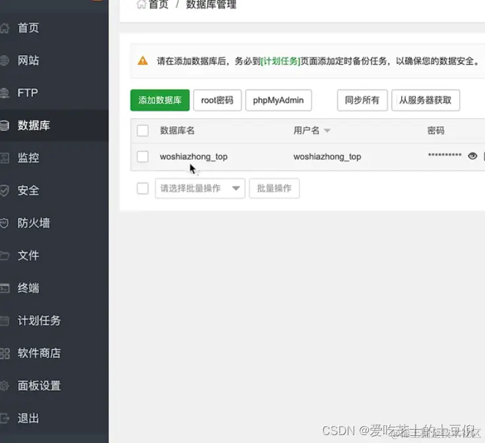Open 文件 in the sidebar menu
Viewport: 485px width, 443px height.
[x=28, y=256]
